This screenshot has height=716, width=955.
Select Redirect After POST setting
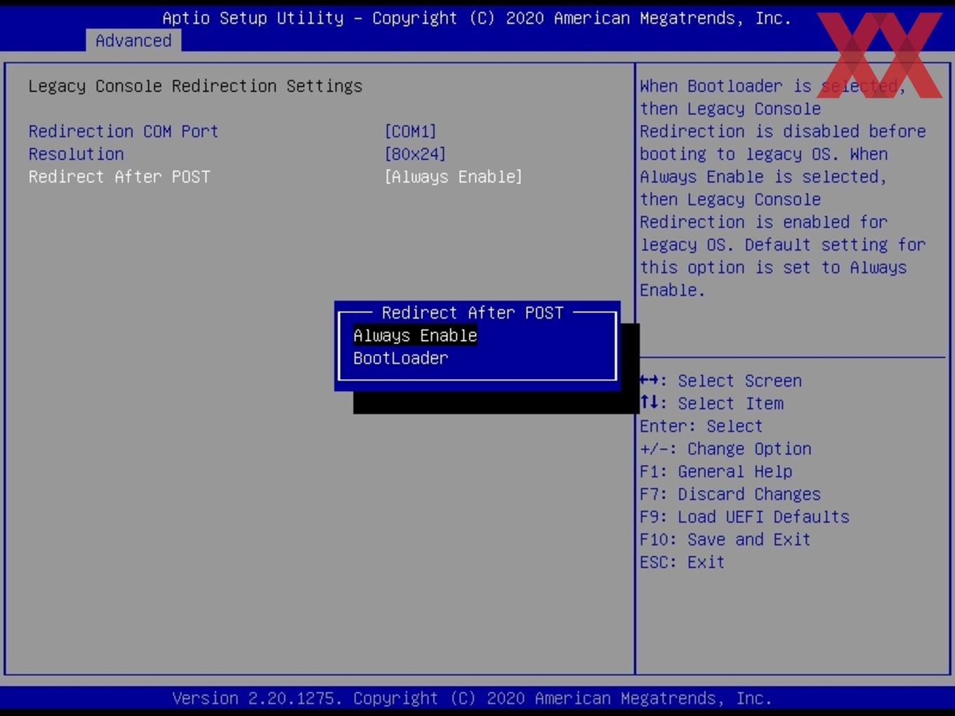(119, 176)
